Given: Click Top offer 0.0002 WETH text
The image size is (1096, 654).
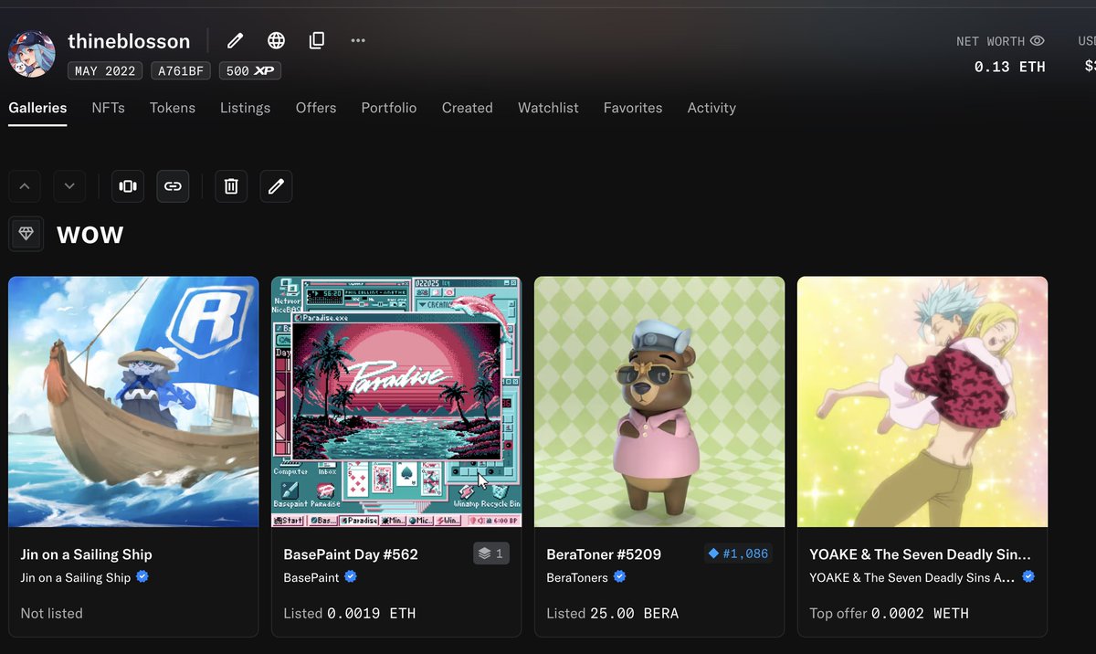Looking at the screenshot, I should [x=890, y=613].
